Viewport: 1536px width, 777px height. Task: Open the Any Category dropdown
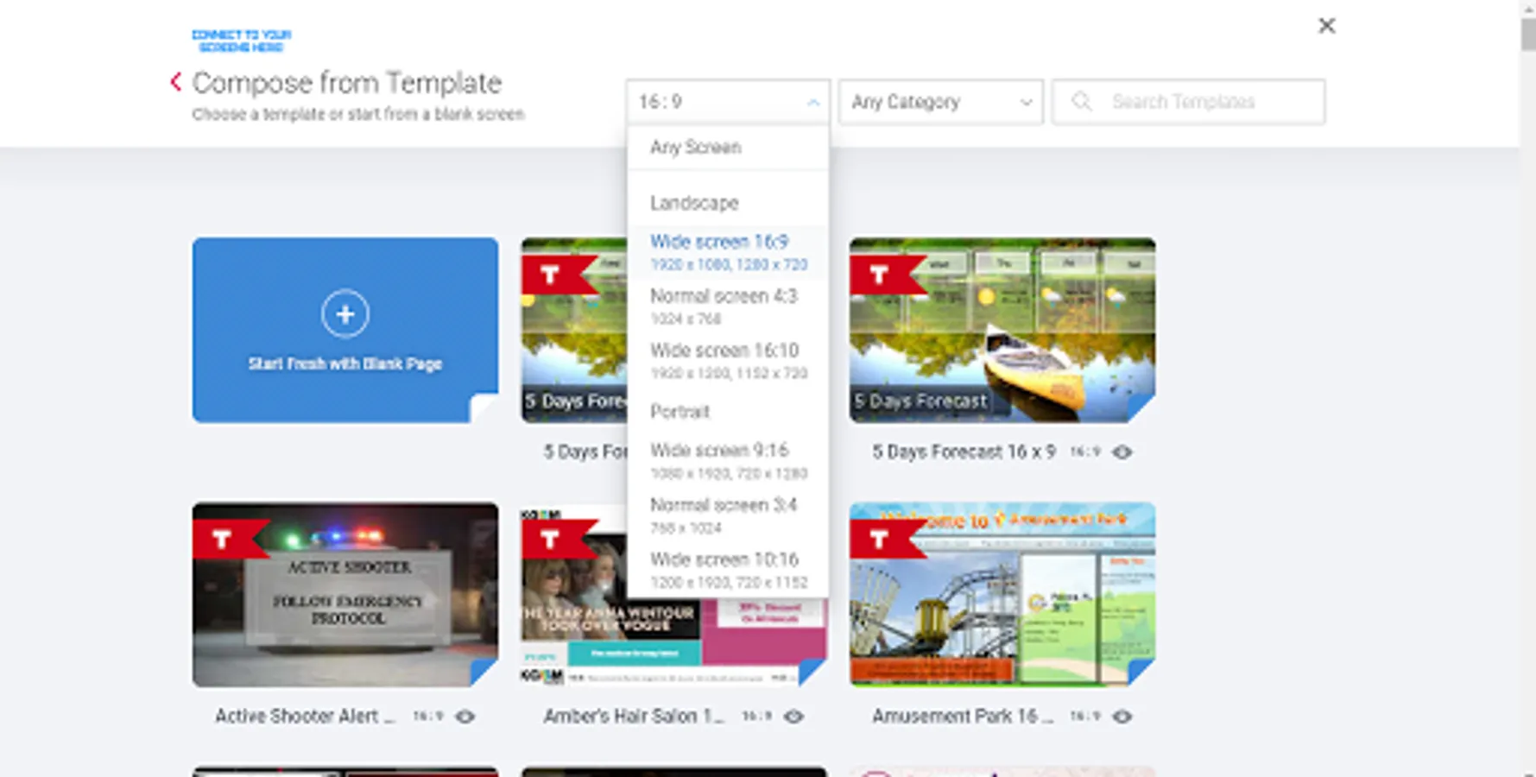pos(939,102)
